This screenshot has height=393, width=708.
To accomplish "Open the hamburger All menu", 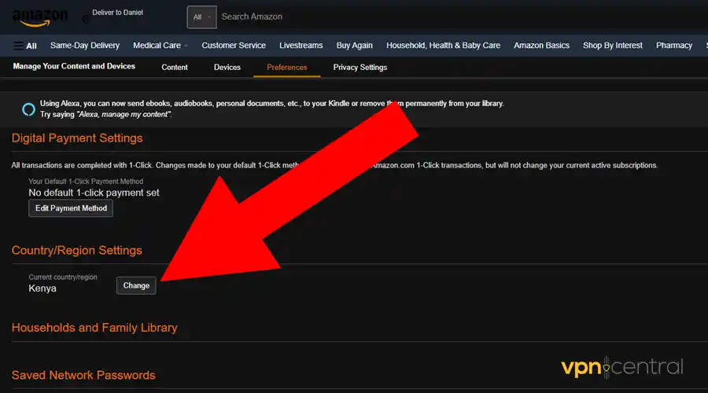I will (x=25, y=46).
